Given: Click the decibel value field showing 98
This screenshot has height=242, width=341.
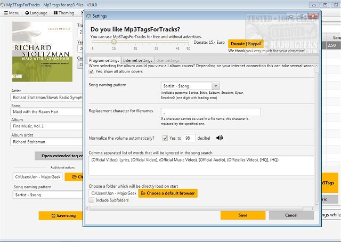Looking at the screenshot, I should (x=189, y=138).
